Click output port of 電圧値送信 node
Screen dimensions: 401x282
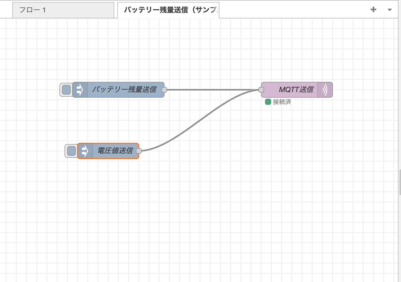[x=139, y=151]
